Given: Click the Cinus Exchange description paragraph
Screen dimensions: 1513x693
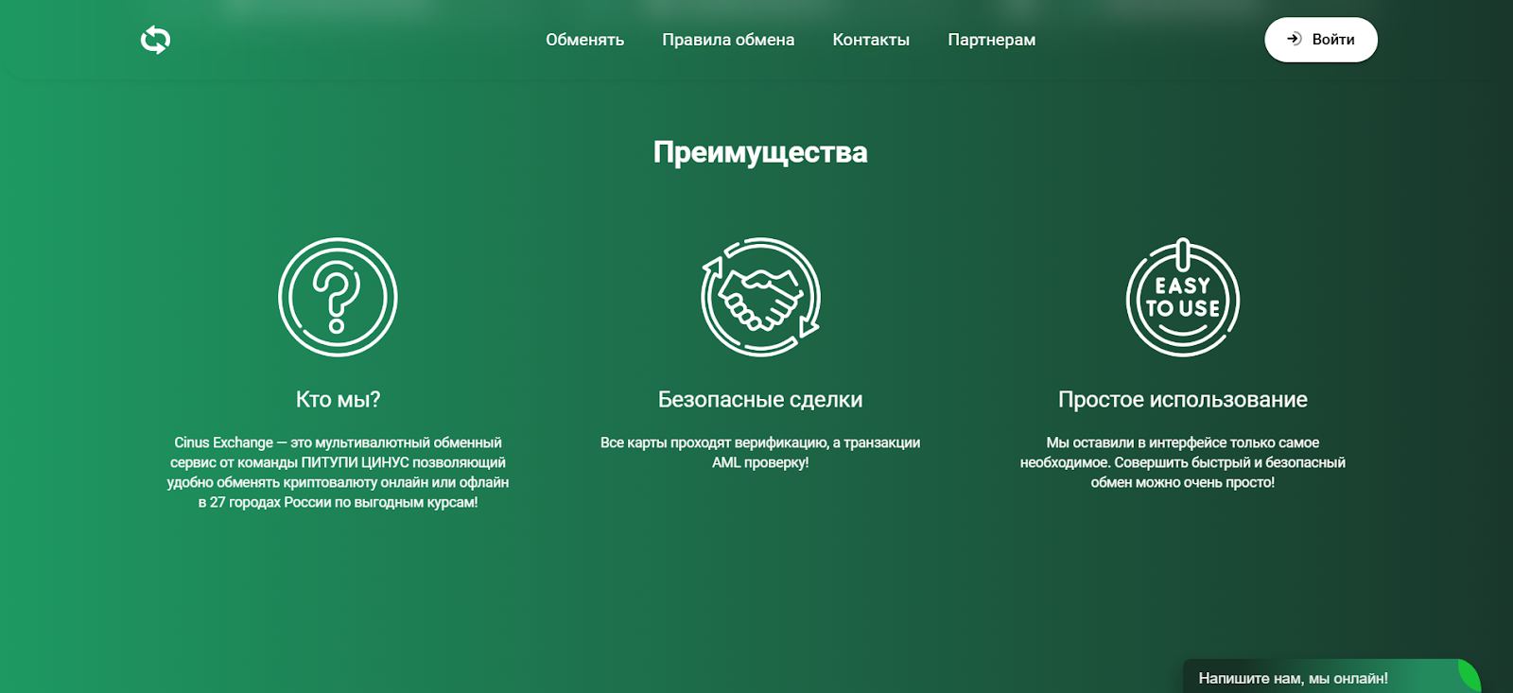Looking at the screenshot, I should 338,472.
